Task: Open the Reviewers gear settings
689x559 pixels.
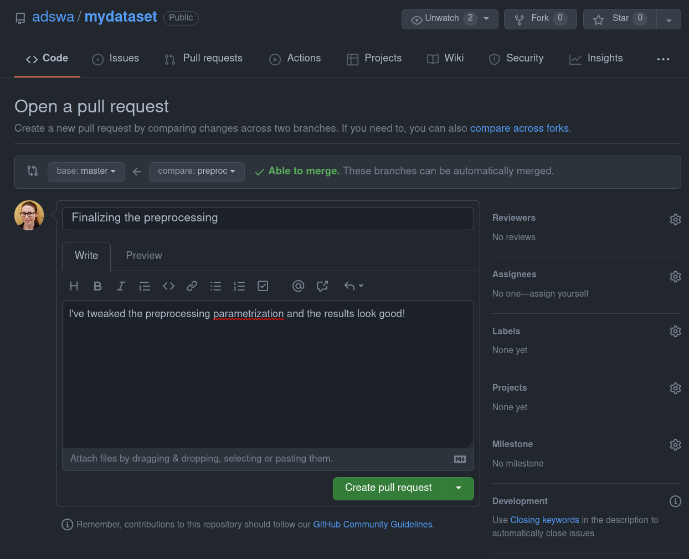Action: pyautogui.click(x=675, y=219)
